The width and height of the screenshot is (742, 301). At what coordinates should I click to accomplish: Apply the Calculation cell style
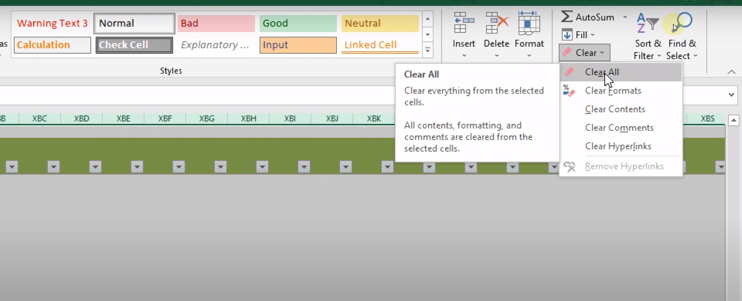[52, 45]
